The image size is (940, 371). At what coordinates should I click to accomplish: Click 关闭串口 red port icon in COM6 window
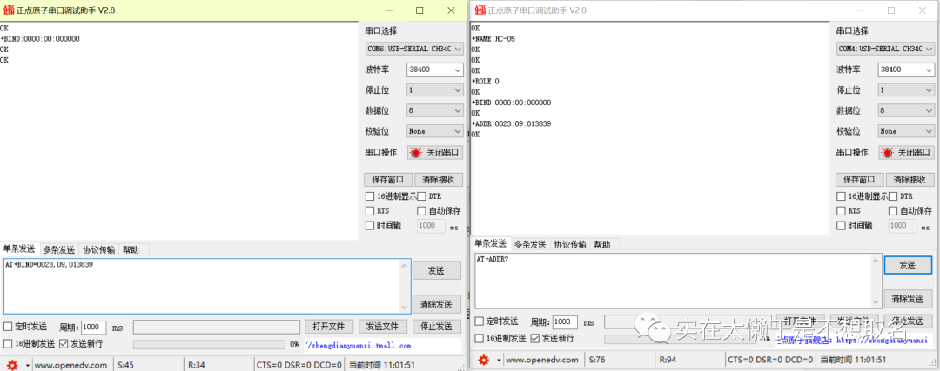[415, 152]
